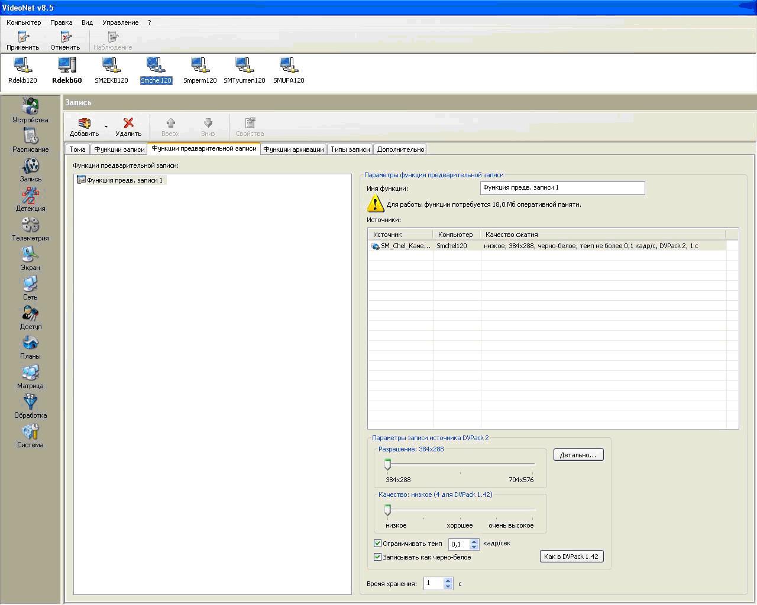Open the ? help menu
Screen dimensions: 757x605
tap(149, 22)
